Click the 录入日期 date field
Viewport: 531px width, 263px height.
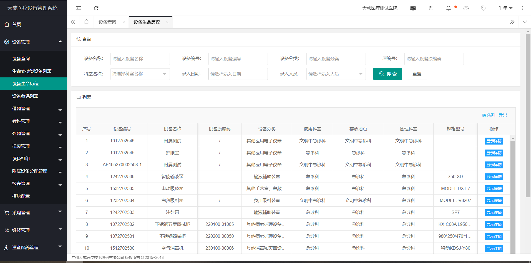point(238,74)
